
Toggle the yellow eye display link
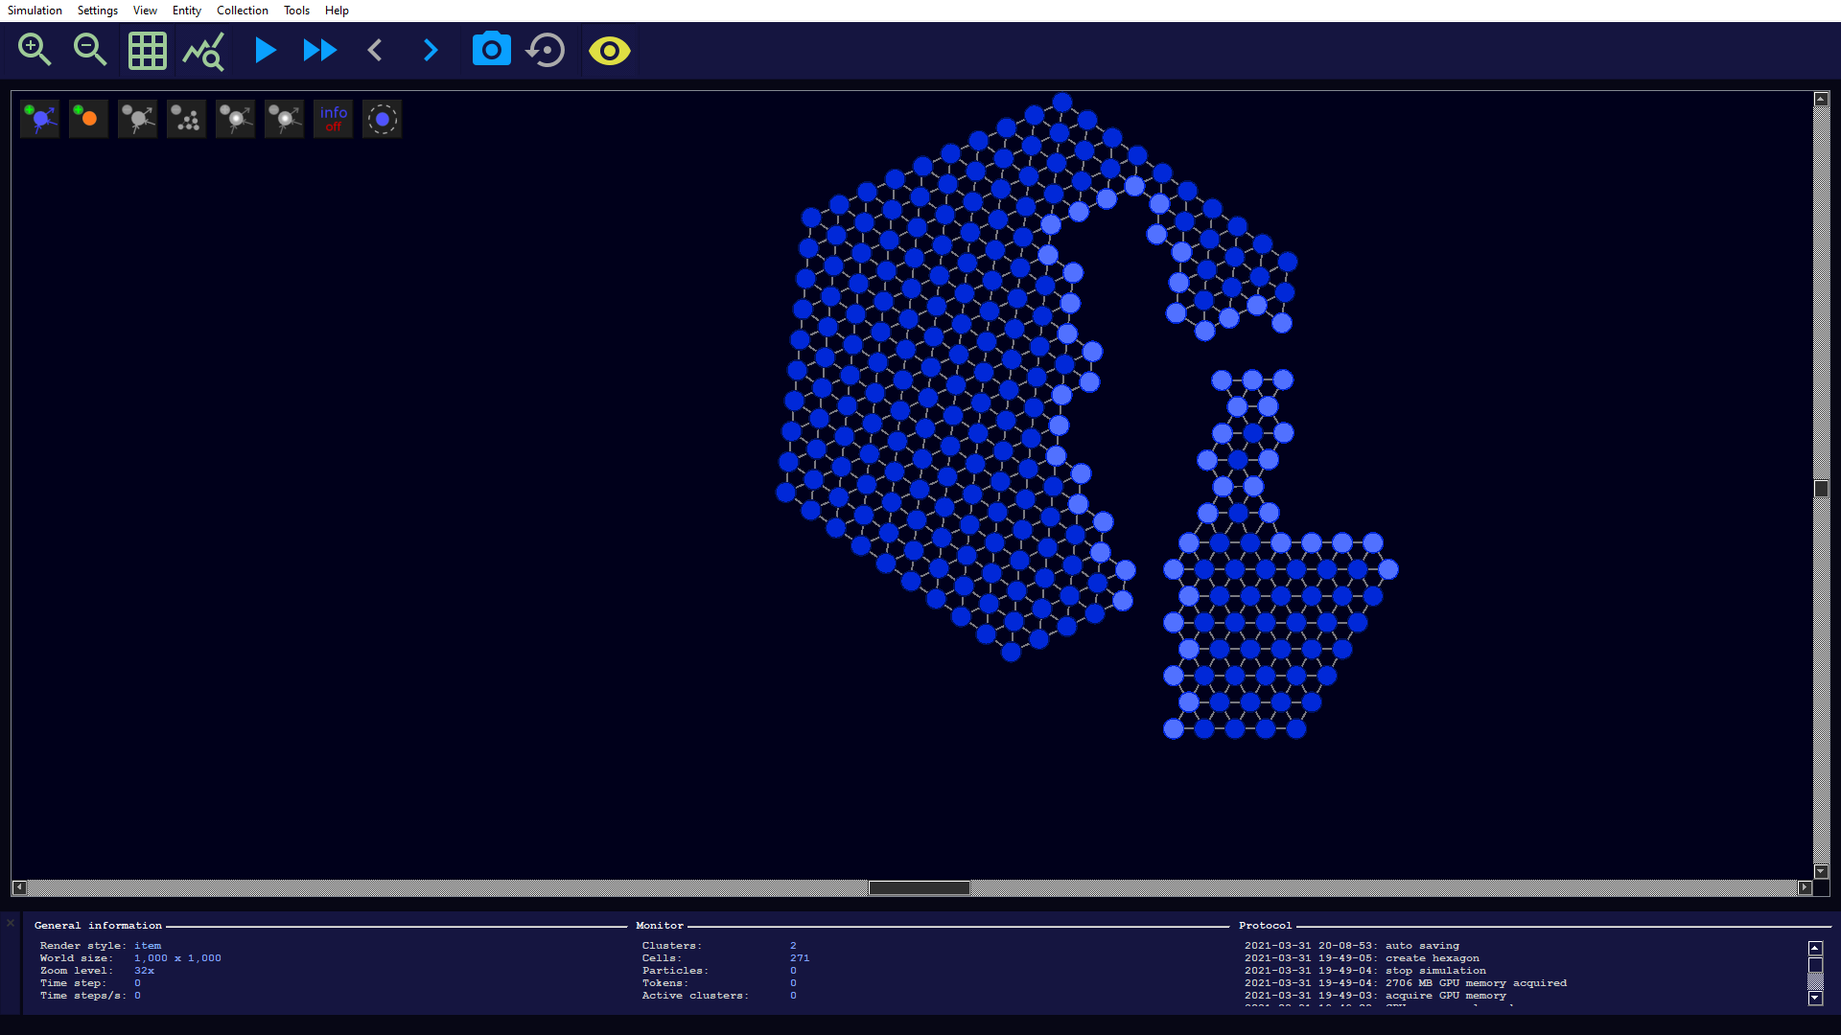pos(610,50)
